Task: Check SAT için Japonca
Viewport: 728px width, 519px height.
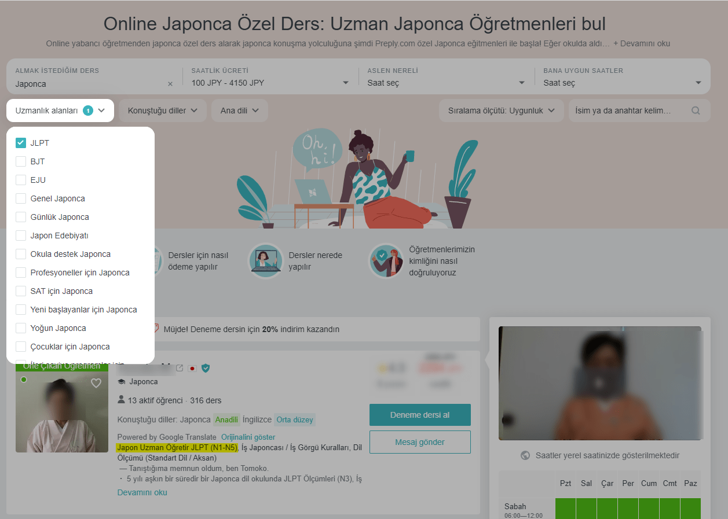Action: pos(21,291)
